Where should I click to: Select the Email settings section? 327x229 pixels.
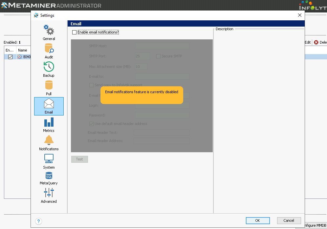click(49, 106)
